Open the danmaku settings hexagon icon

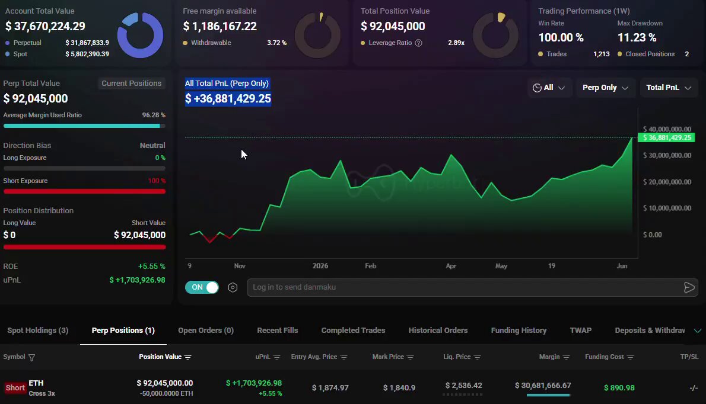(x=233, y=288)
